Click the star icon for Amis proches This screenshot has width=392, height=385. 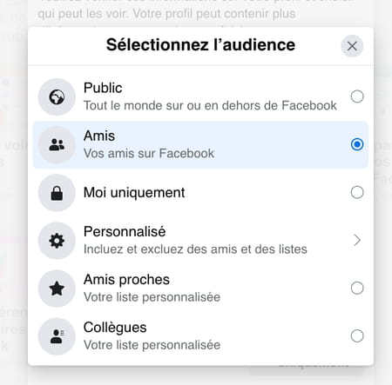(57, 289)
